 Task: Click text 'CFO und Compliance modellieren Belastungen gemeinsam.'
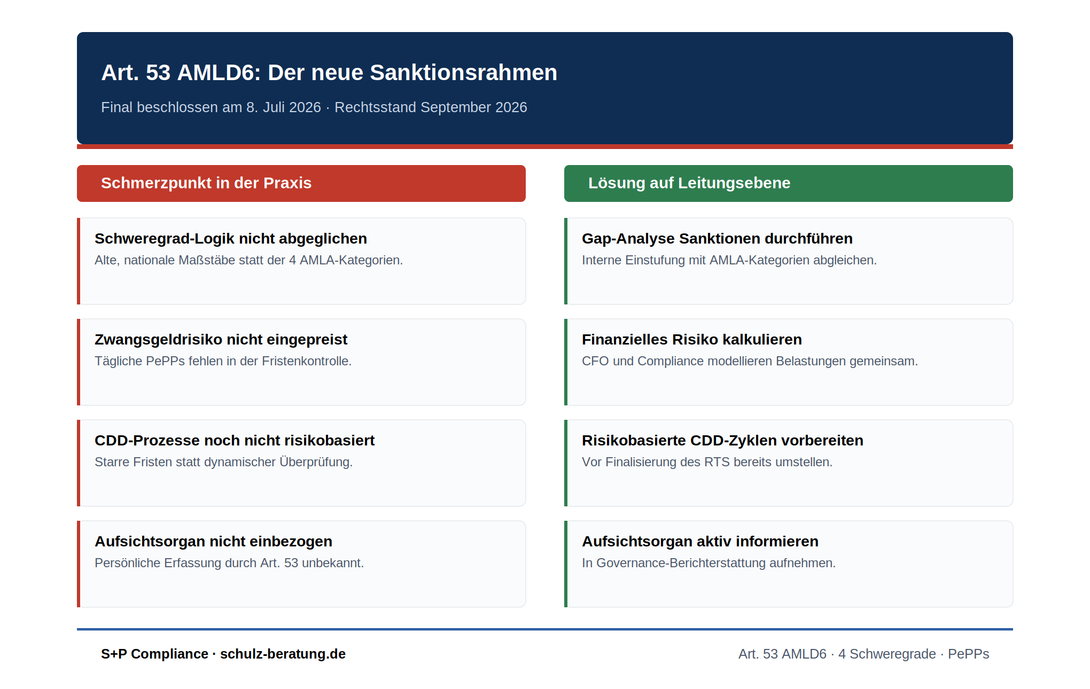coord(750,361)
